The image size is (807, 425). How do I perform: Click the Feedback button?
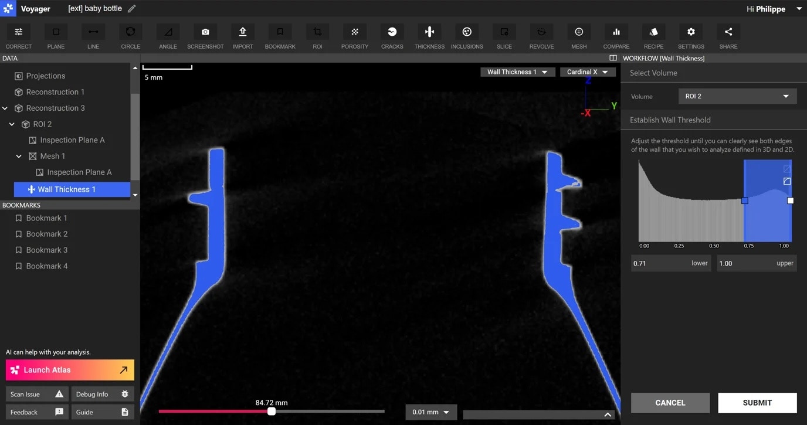(37, 412)
